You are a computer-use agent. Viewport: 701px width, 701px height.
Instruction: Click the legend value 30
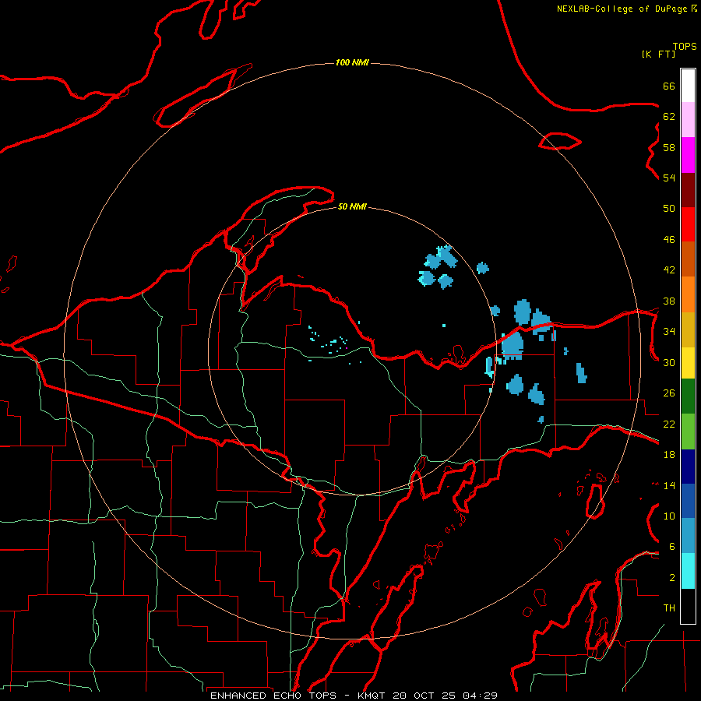click(x=669, y=362)
